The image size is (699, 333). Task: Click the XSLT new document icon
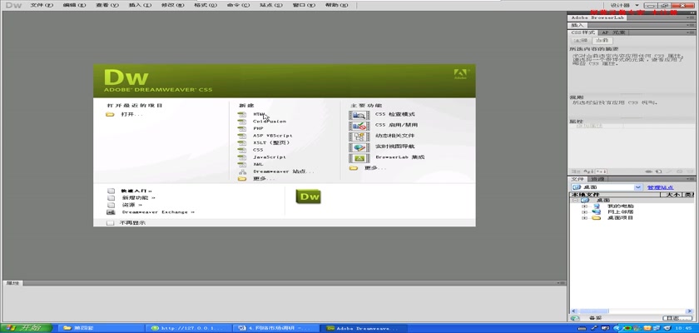click(242, 142)
